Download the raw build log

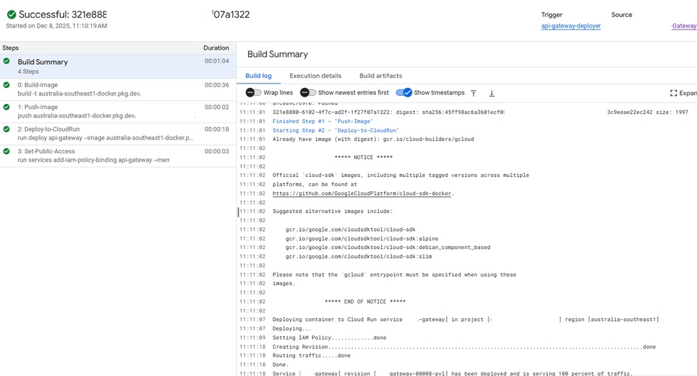(492, 93)
